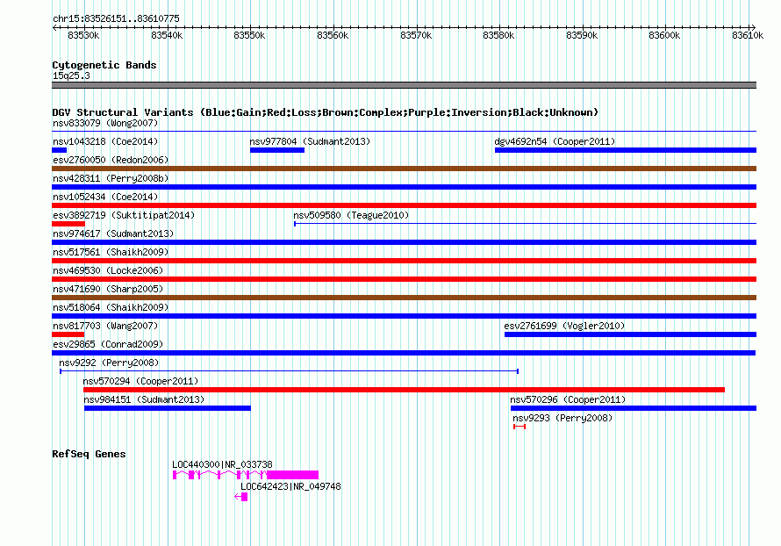Click the blue nsv984151 gain bar
Screen dimensions: 781x546
(x=168, y=408)
